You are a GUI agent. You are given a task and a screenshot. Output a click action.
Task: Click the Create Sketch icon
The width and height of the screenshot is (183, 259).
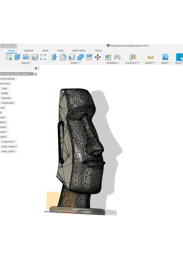click(x=9, y=57)
